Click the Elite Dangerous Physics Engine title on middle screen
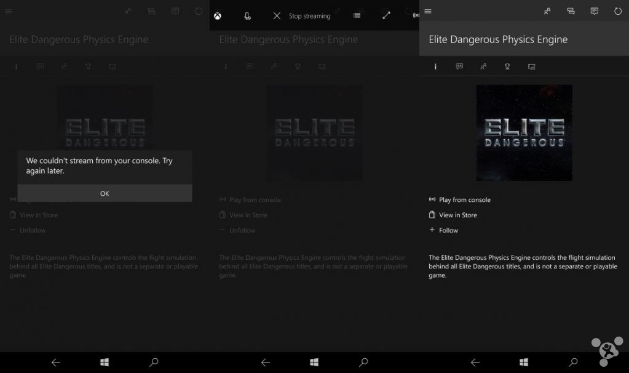Image resolution: width=629 pixels, height=373 pixels. point(288,39)
